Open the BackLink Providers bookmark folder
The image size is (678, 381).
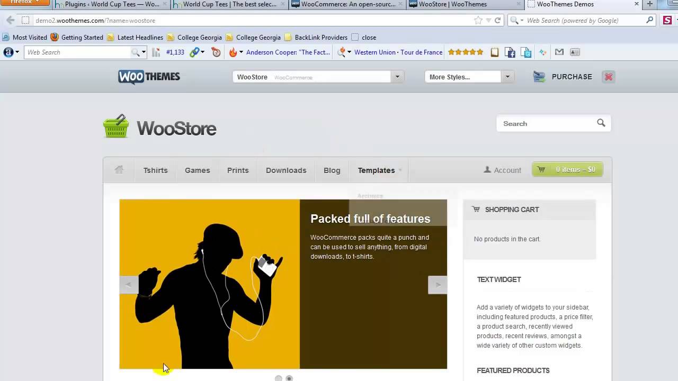(x=316, y=37)
